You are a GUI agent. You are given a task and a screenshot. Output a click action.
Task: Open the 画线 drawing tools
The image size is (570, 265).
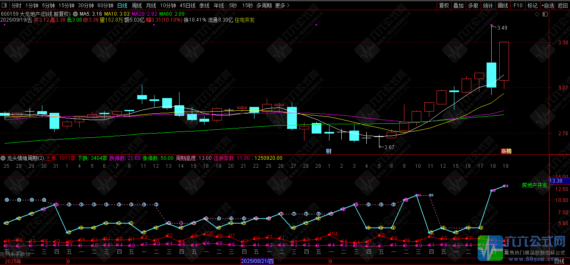coord(503,5)
